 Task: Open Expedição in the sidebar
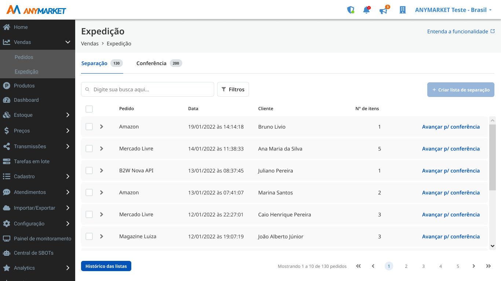[x=26, y=71]
